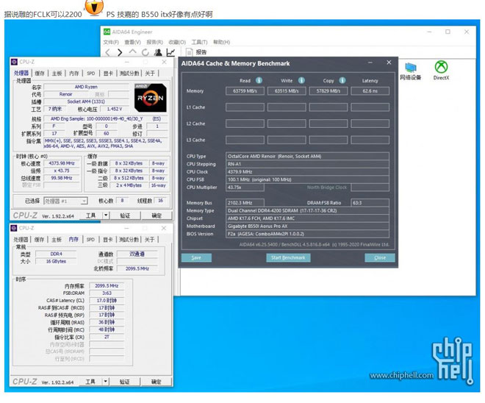Open the 网络设备 network devices icon
The height and width of the screenshot is (403, 485).
[411, 71]
